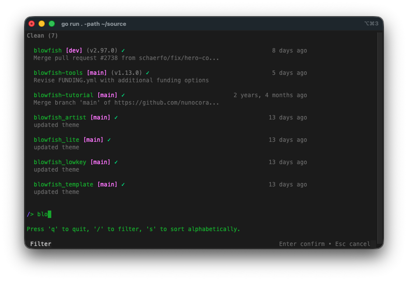The height and width of the screenshot is (281, 408).
Task: Click the checkmark beside blowfish_artist
Action: click(116, 117)
